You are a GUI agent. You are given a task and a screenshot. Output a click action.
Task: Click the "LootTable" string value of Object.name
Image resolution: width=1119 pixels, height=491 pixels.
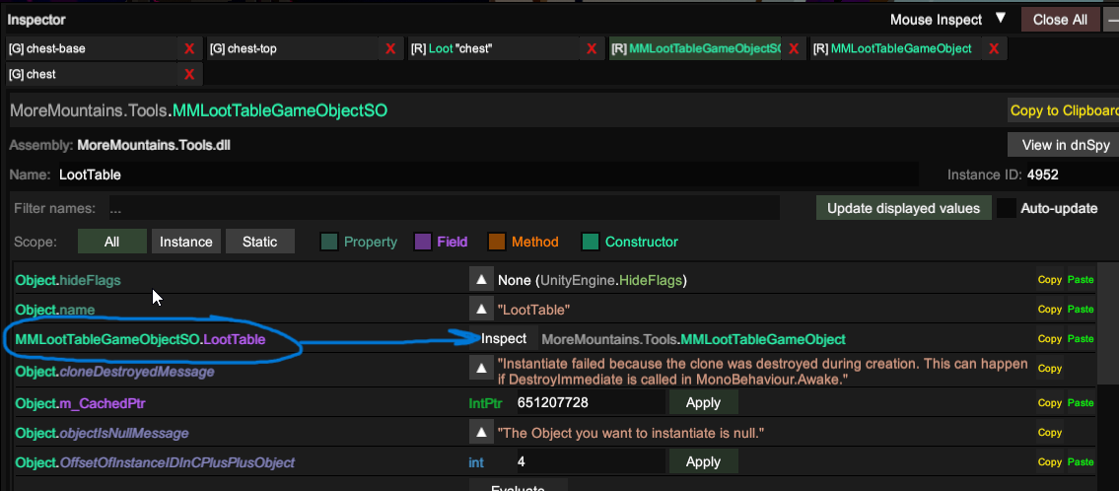tap(533, 310)
